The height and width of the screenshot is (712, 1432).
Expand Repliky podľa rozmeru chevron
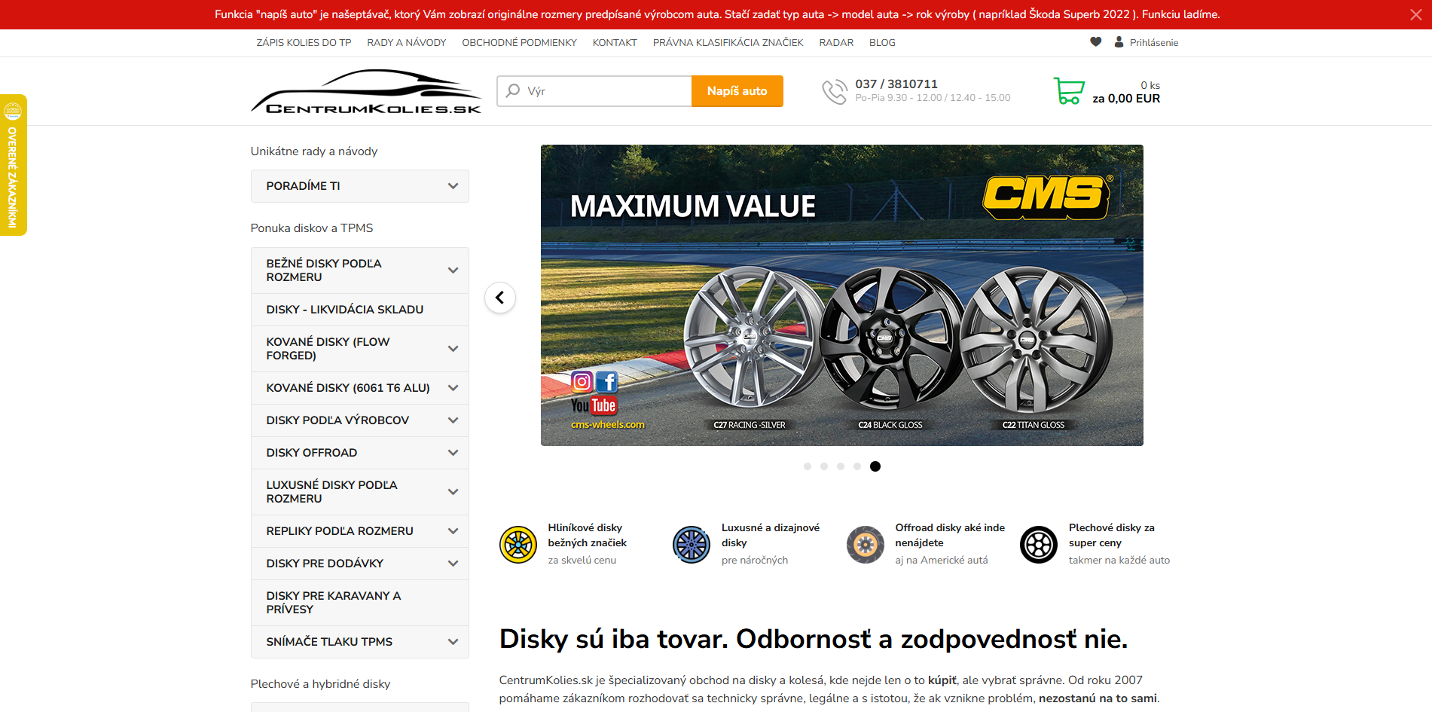point(453,531)
